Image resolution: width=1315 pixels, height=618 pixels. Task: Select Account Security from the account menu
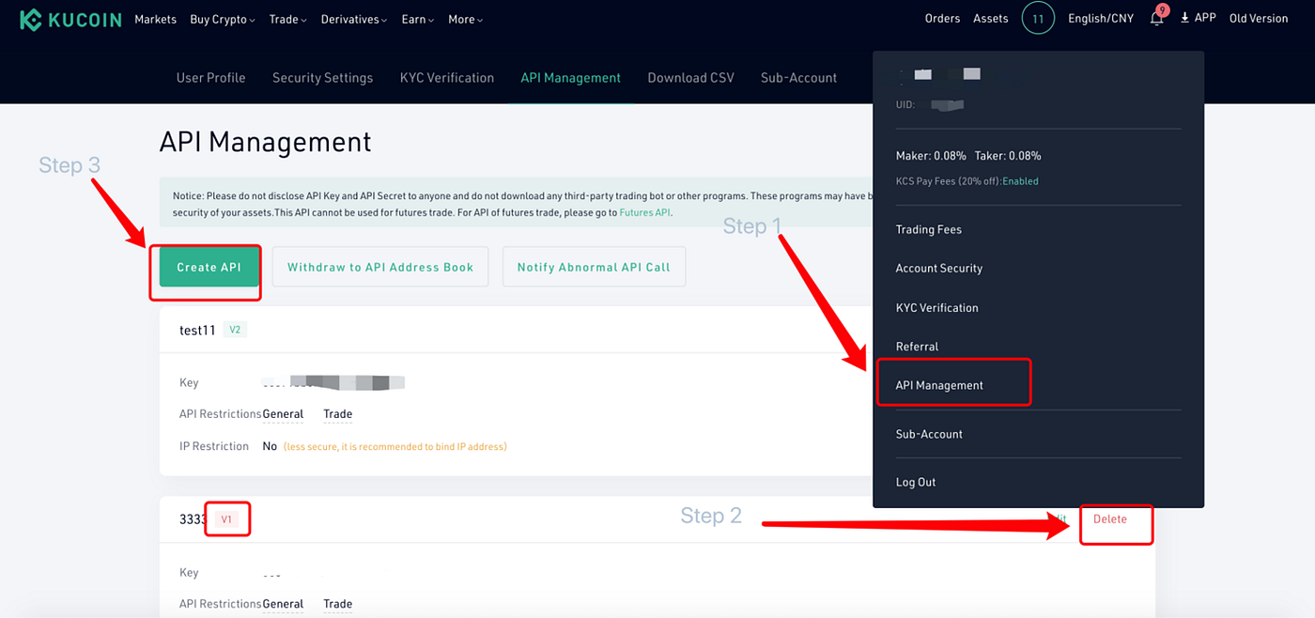pyautogui.click(x=938, y=268)
